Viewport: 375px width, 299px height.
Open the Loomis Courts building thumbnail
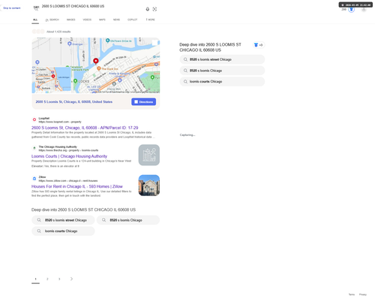[149, 155]
